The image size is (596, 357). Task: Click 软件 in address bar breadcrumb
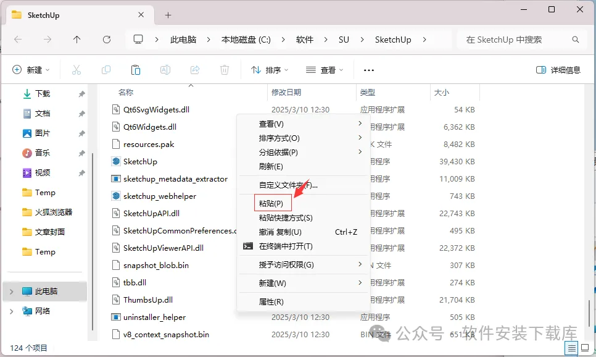[x=304, y=40]
